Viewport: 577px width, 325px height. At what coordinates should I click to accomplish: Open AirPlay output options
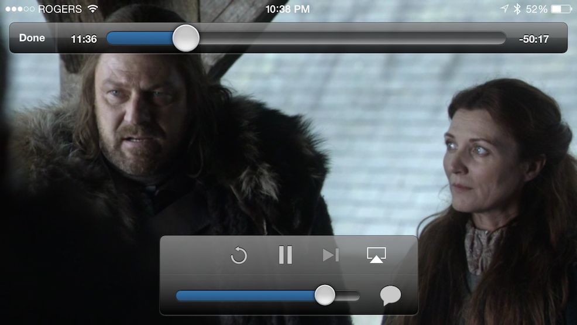(x=376, y=255)
